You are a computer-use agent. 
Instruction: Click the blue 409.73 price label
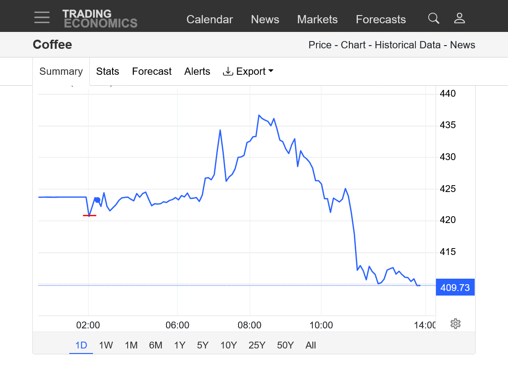click(455, 288)
